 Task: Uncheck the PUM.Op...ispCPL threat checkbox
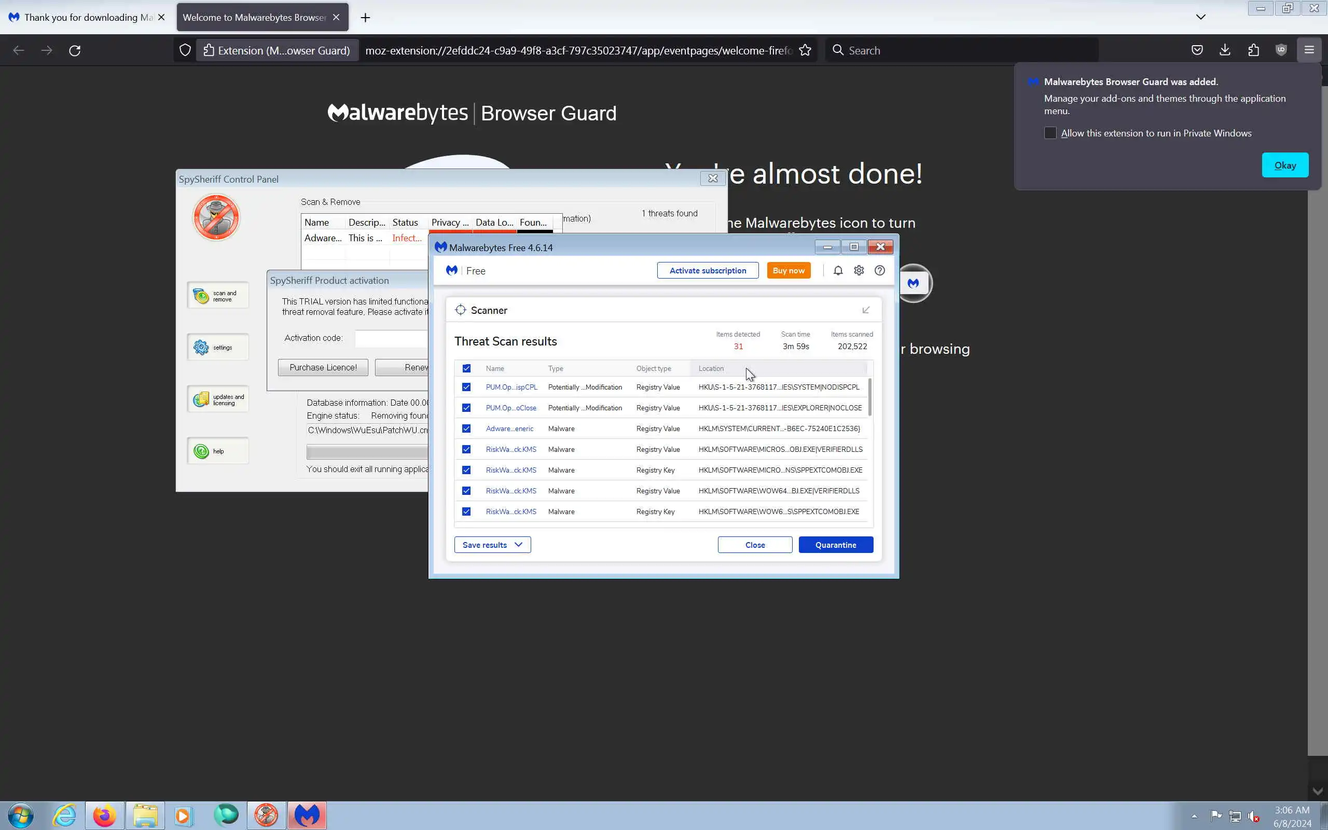pyautogui.click(x=466, y=387)
